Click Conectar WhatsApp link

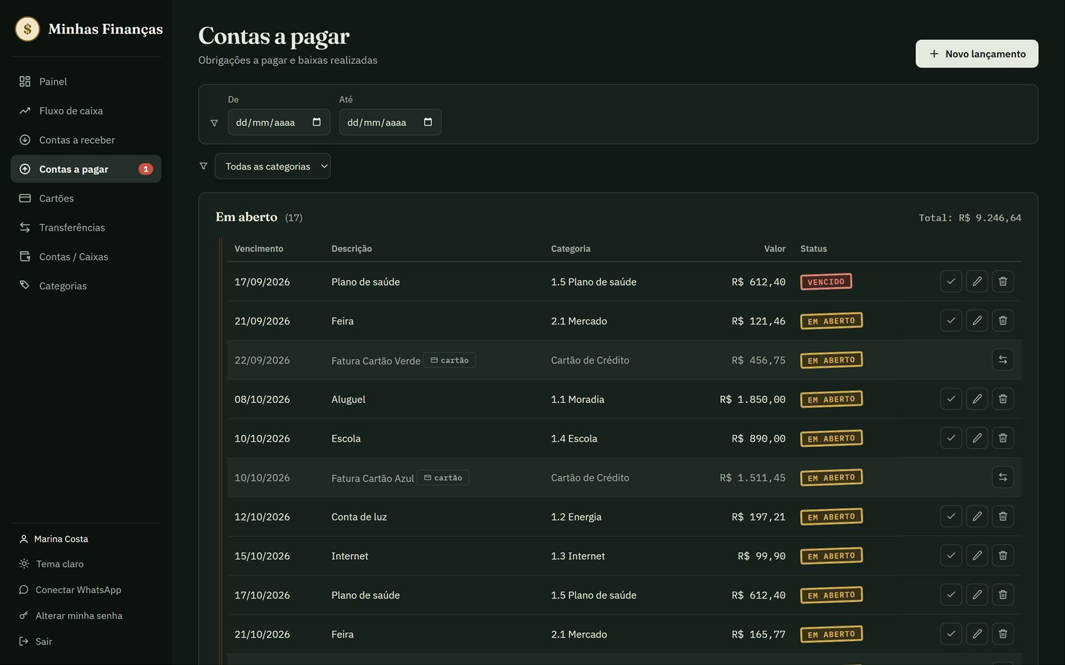point(71,590)
